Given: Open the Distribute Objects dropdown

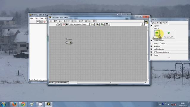Looking at the screenshot, I should [97, 24].
